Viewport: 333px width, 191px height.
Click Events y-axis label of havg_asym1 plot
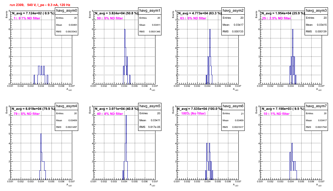tap(90, 14)
